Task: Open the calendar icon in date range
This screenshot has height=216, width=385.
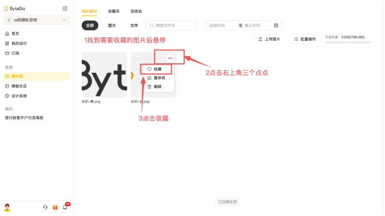Action: click(x=276, y=25)
